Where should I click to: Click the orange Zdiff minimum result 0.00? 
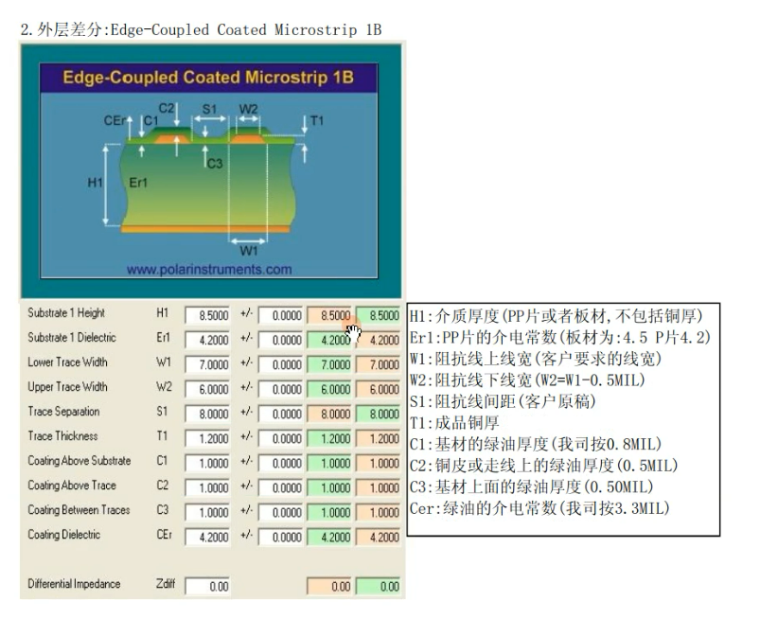point(329,587)
